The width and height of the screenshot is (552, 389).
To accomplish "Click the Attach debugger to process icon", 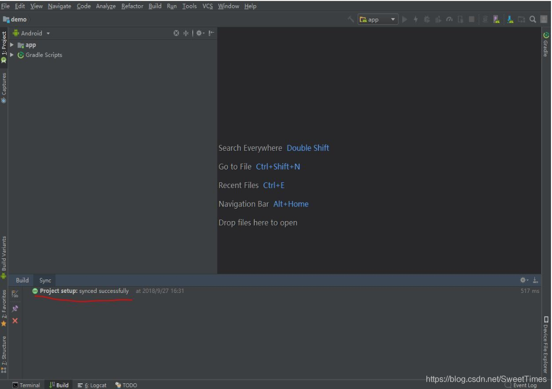I will pos(461,19).
